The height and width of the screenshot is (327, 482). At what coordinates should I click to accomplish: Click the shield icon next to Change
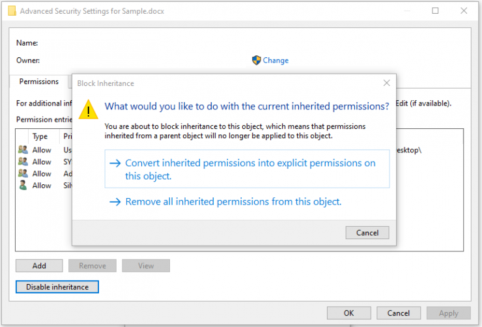(256, 60)
